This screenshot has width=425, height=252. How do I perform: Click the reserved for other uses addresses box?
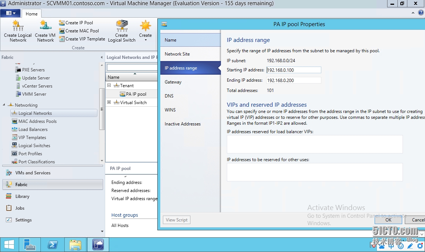(315, 172)
